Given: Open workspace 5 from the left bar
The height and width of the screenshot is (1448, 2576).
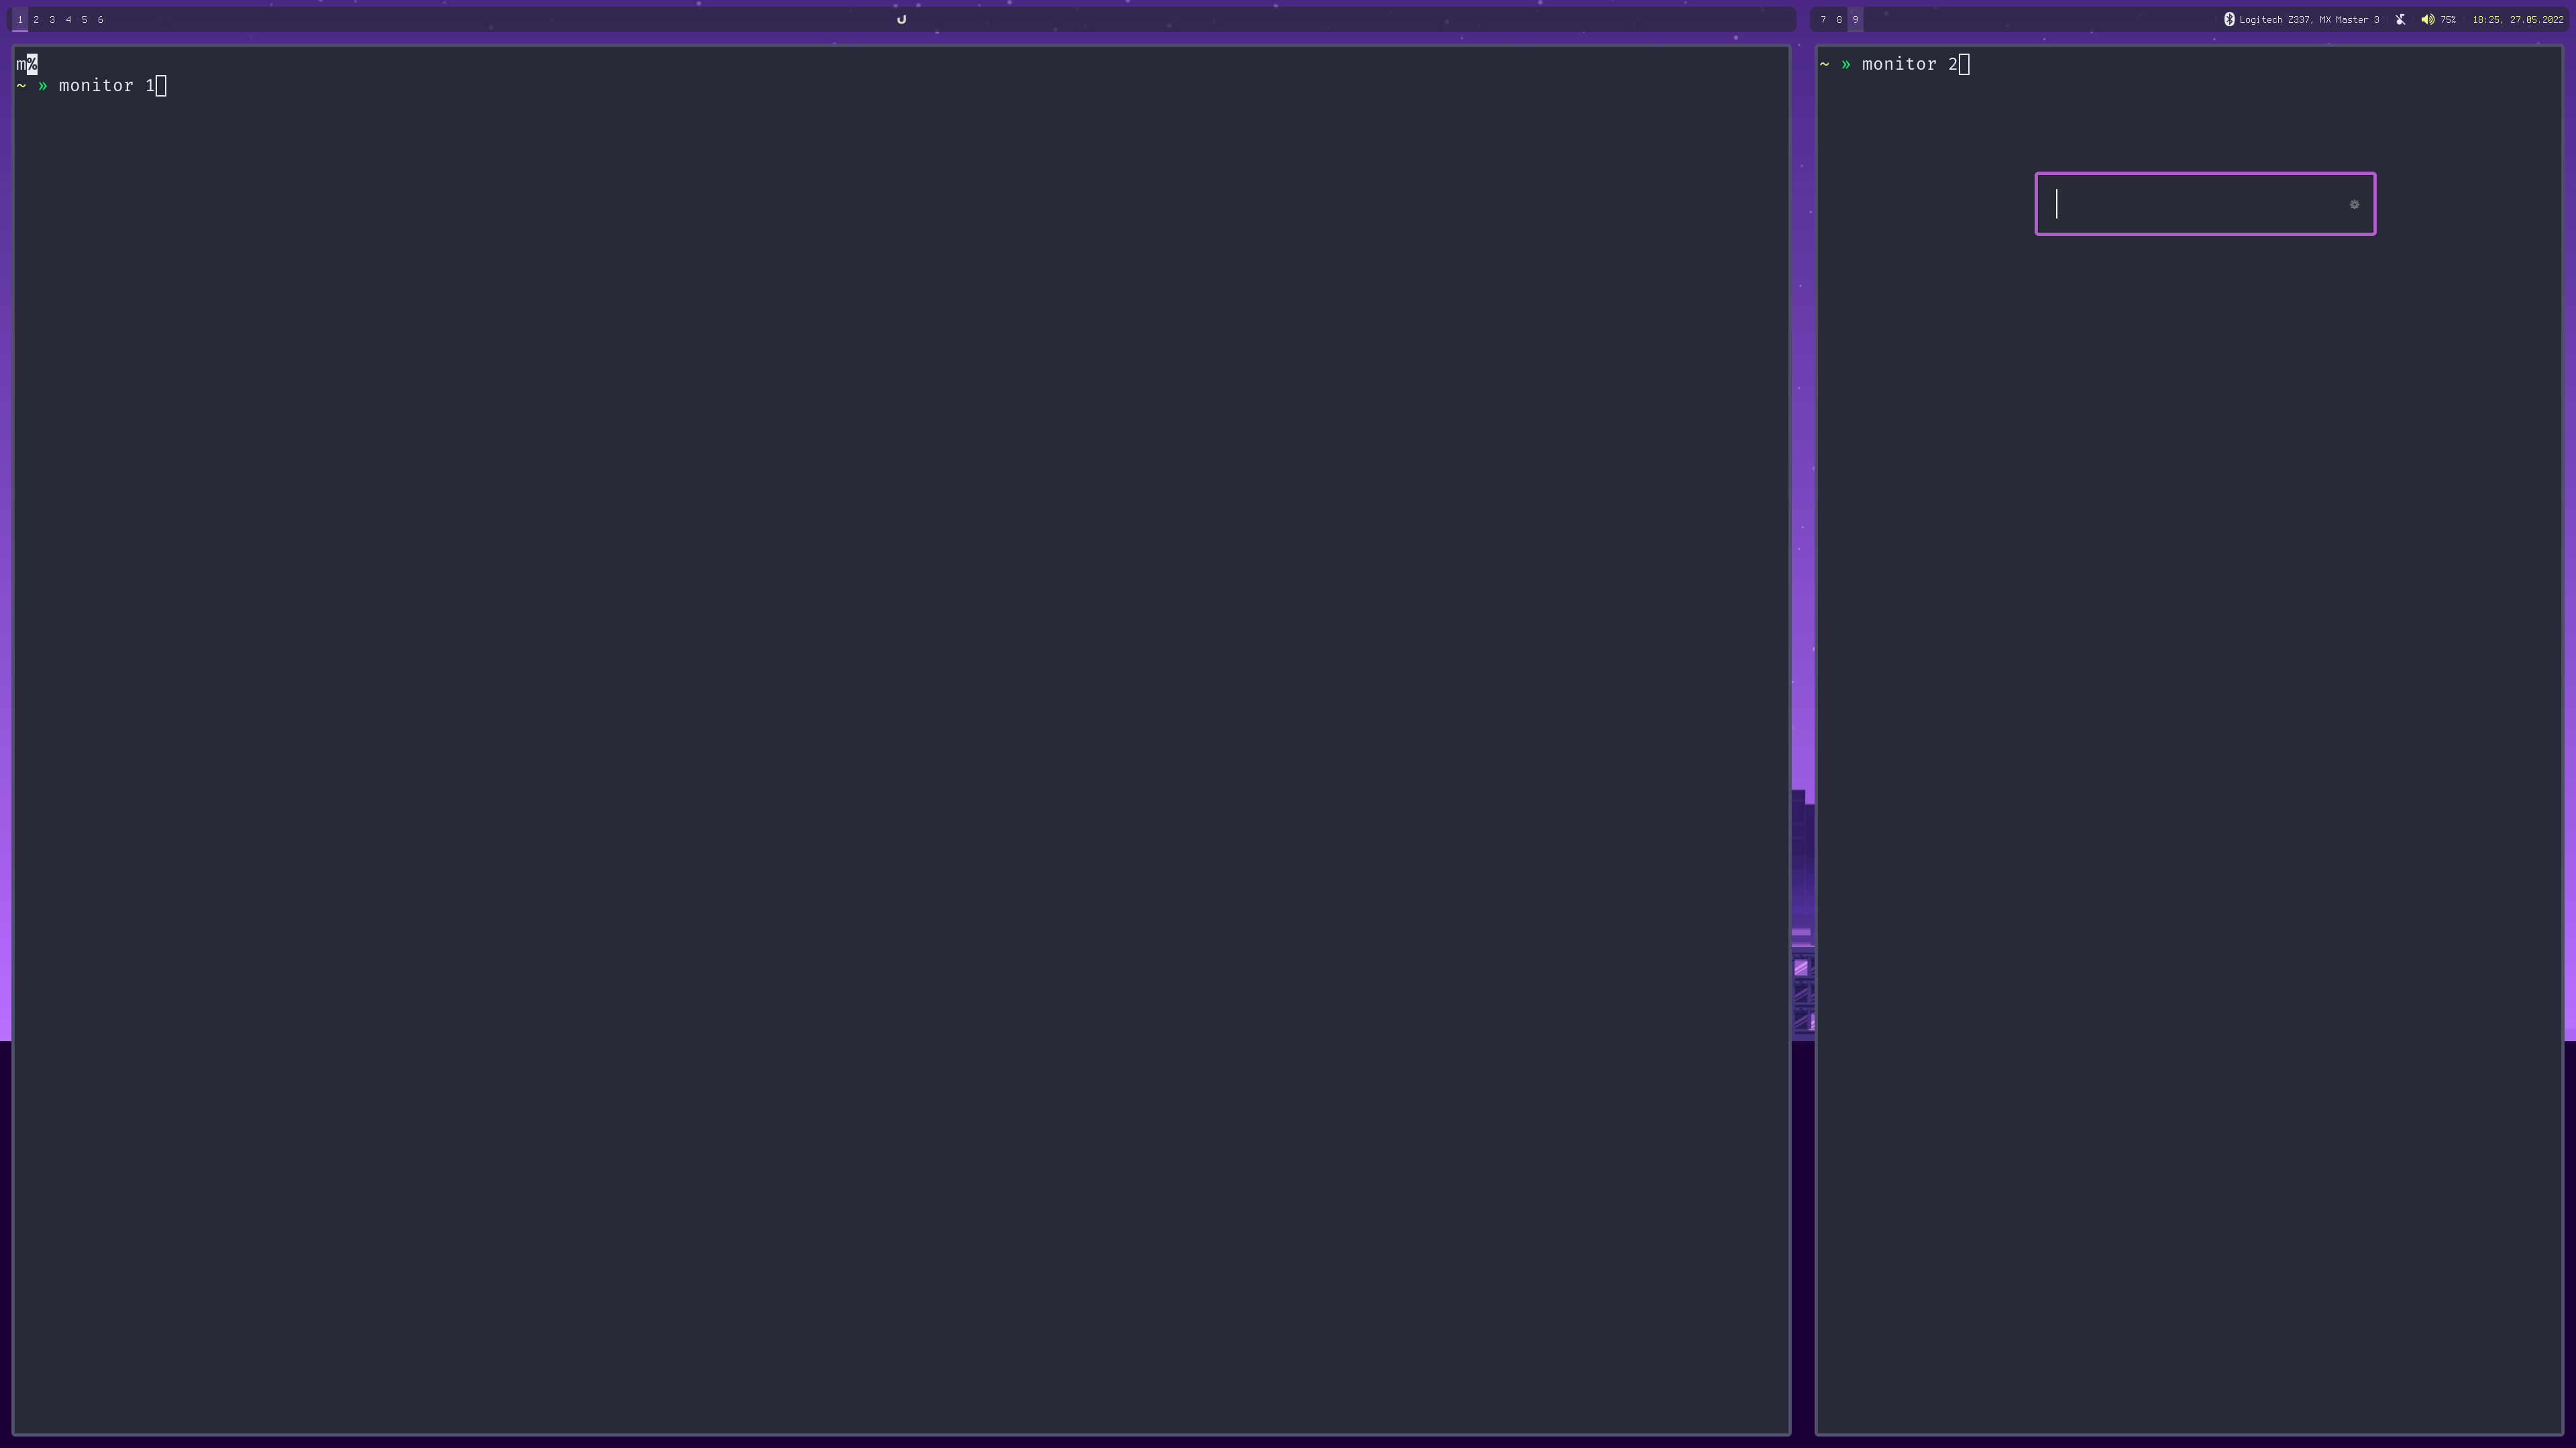Looking at the screenshot, I should [x=84, y=19].
